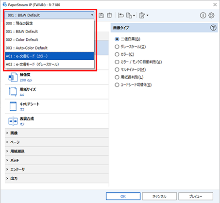This screenshot has width=220, height=203.
Task: Select カラー / モノクロ自動判別(A) radio button
Action: click(117, 62)
